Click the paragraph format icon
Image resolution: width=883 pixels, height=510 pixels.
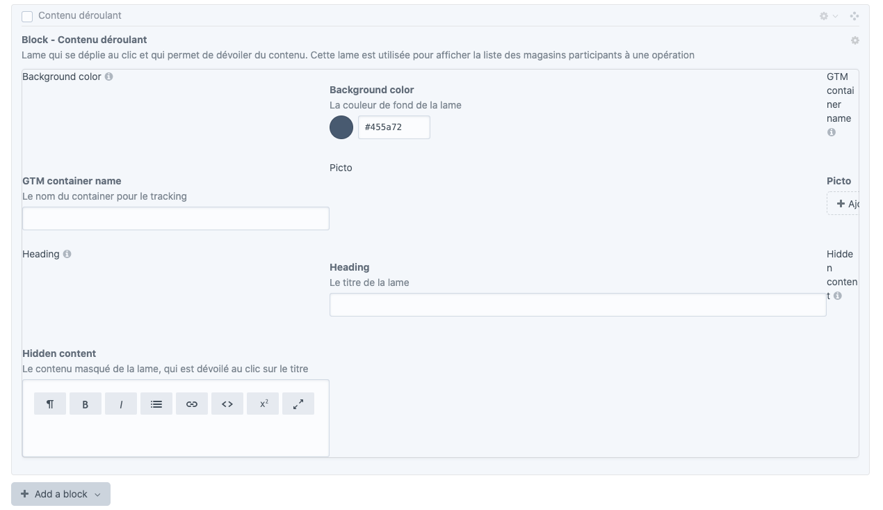[x=49, y=404]
